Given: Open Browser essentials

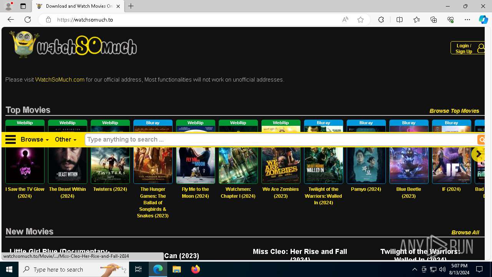Looking at the screenshot, I should [450, 20].
